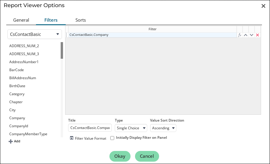
Task: Click the drag handle of the filter row
Action: click(67, 35)
